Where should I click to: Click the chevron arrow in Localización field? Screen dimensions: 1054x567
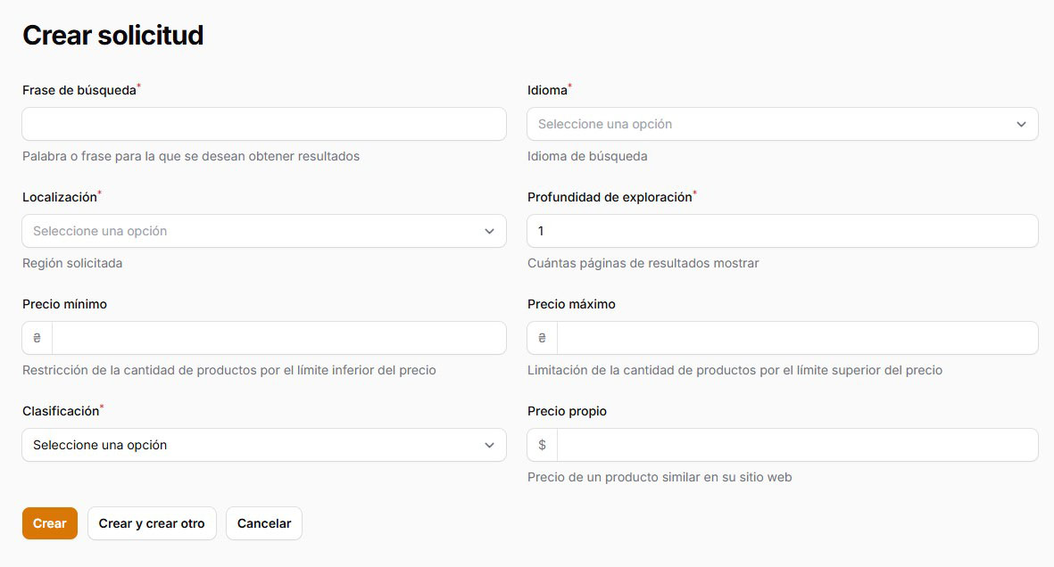coord(489,231)
